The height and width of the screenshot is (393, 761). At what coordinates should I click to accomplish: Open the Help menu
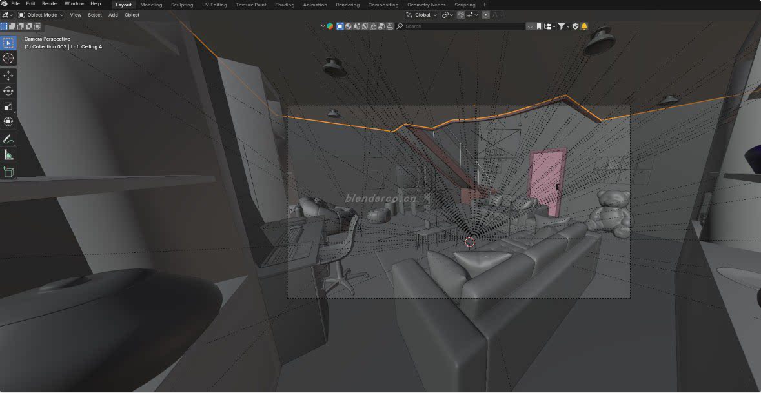[96, 4]
